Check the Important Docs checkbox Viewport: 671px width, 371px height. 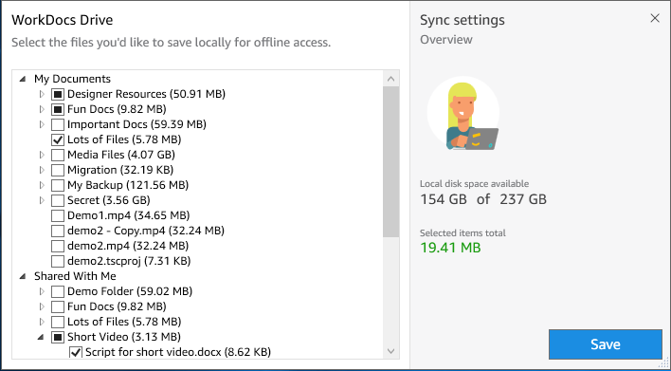58,124
